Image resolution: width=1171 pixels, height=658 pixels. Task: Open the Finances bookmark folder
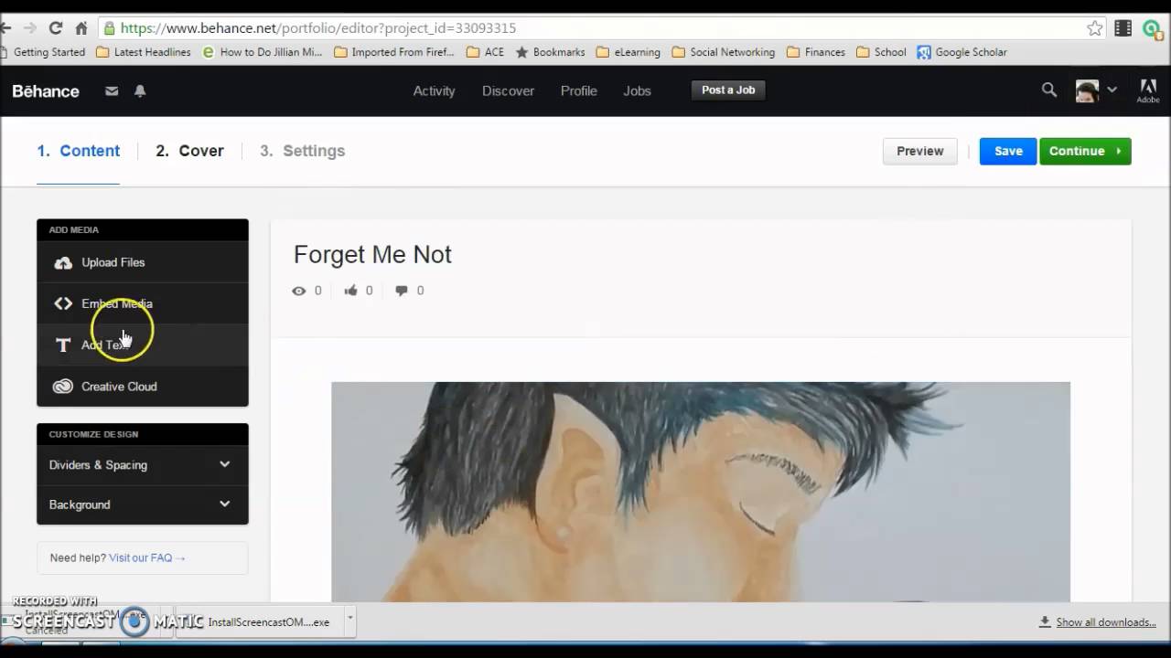pos(815,52)
